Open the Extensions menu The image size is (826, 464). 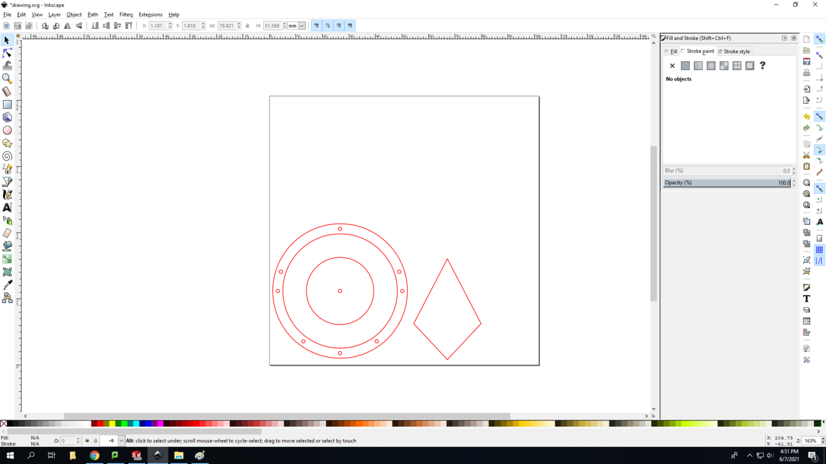click(150, 15)
